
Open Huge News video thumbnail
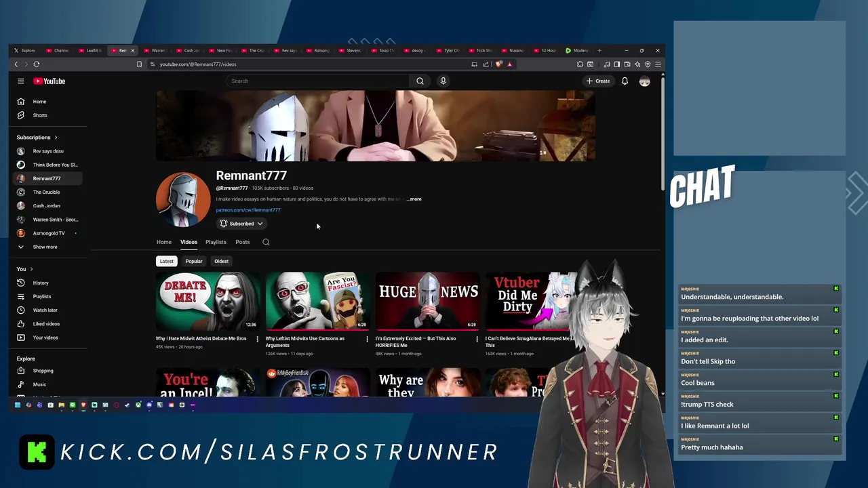pos(428,301)
